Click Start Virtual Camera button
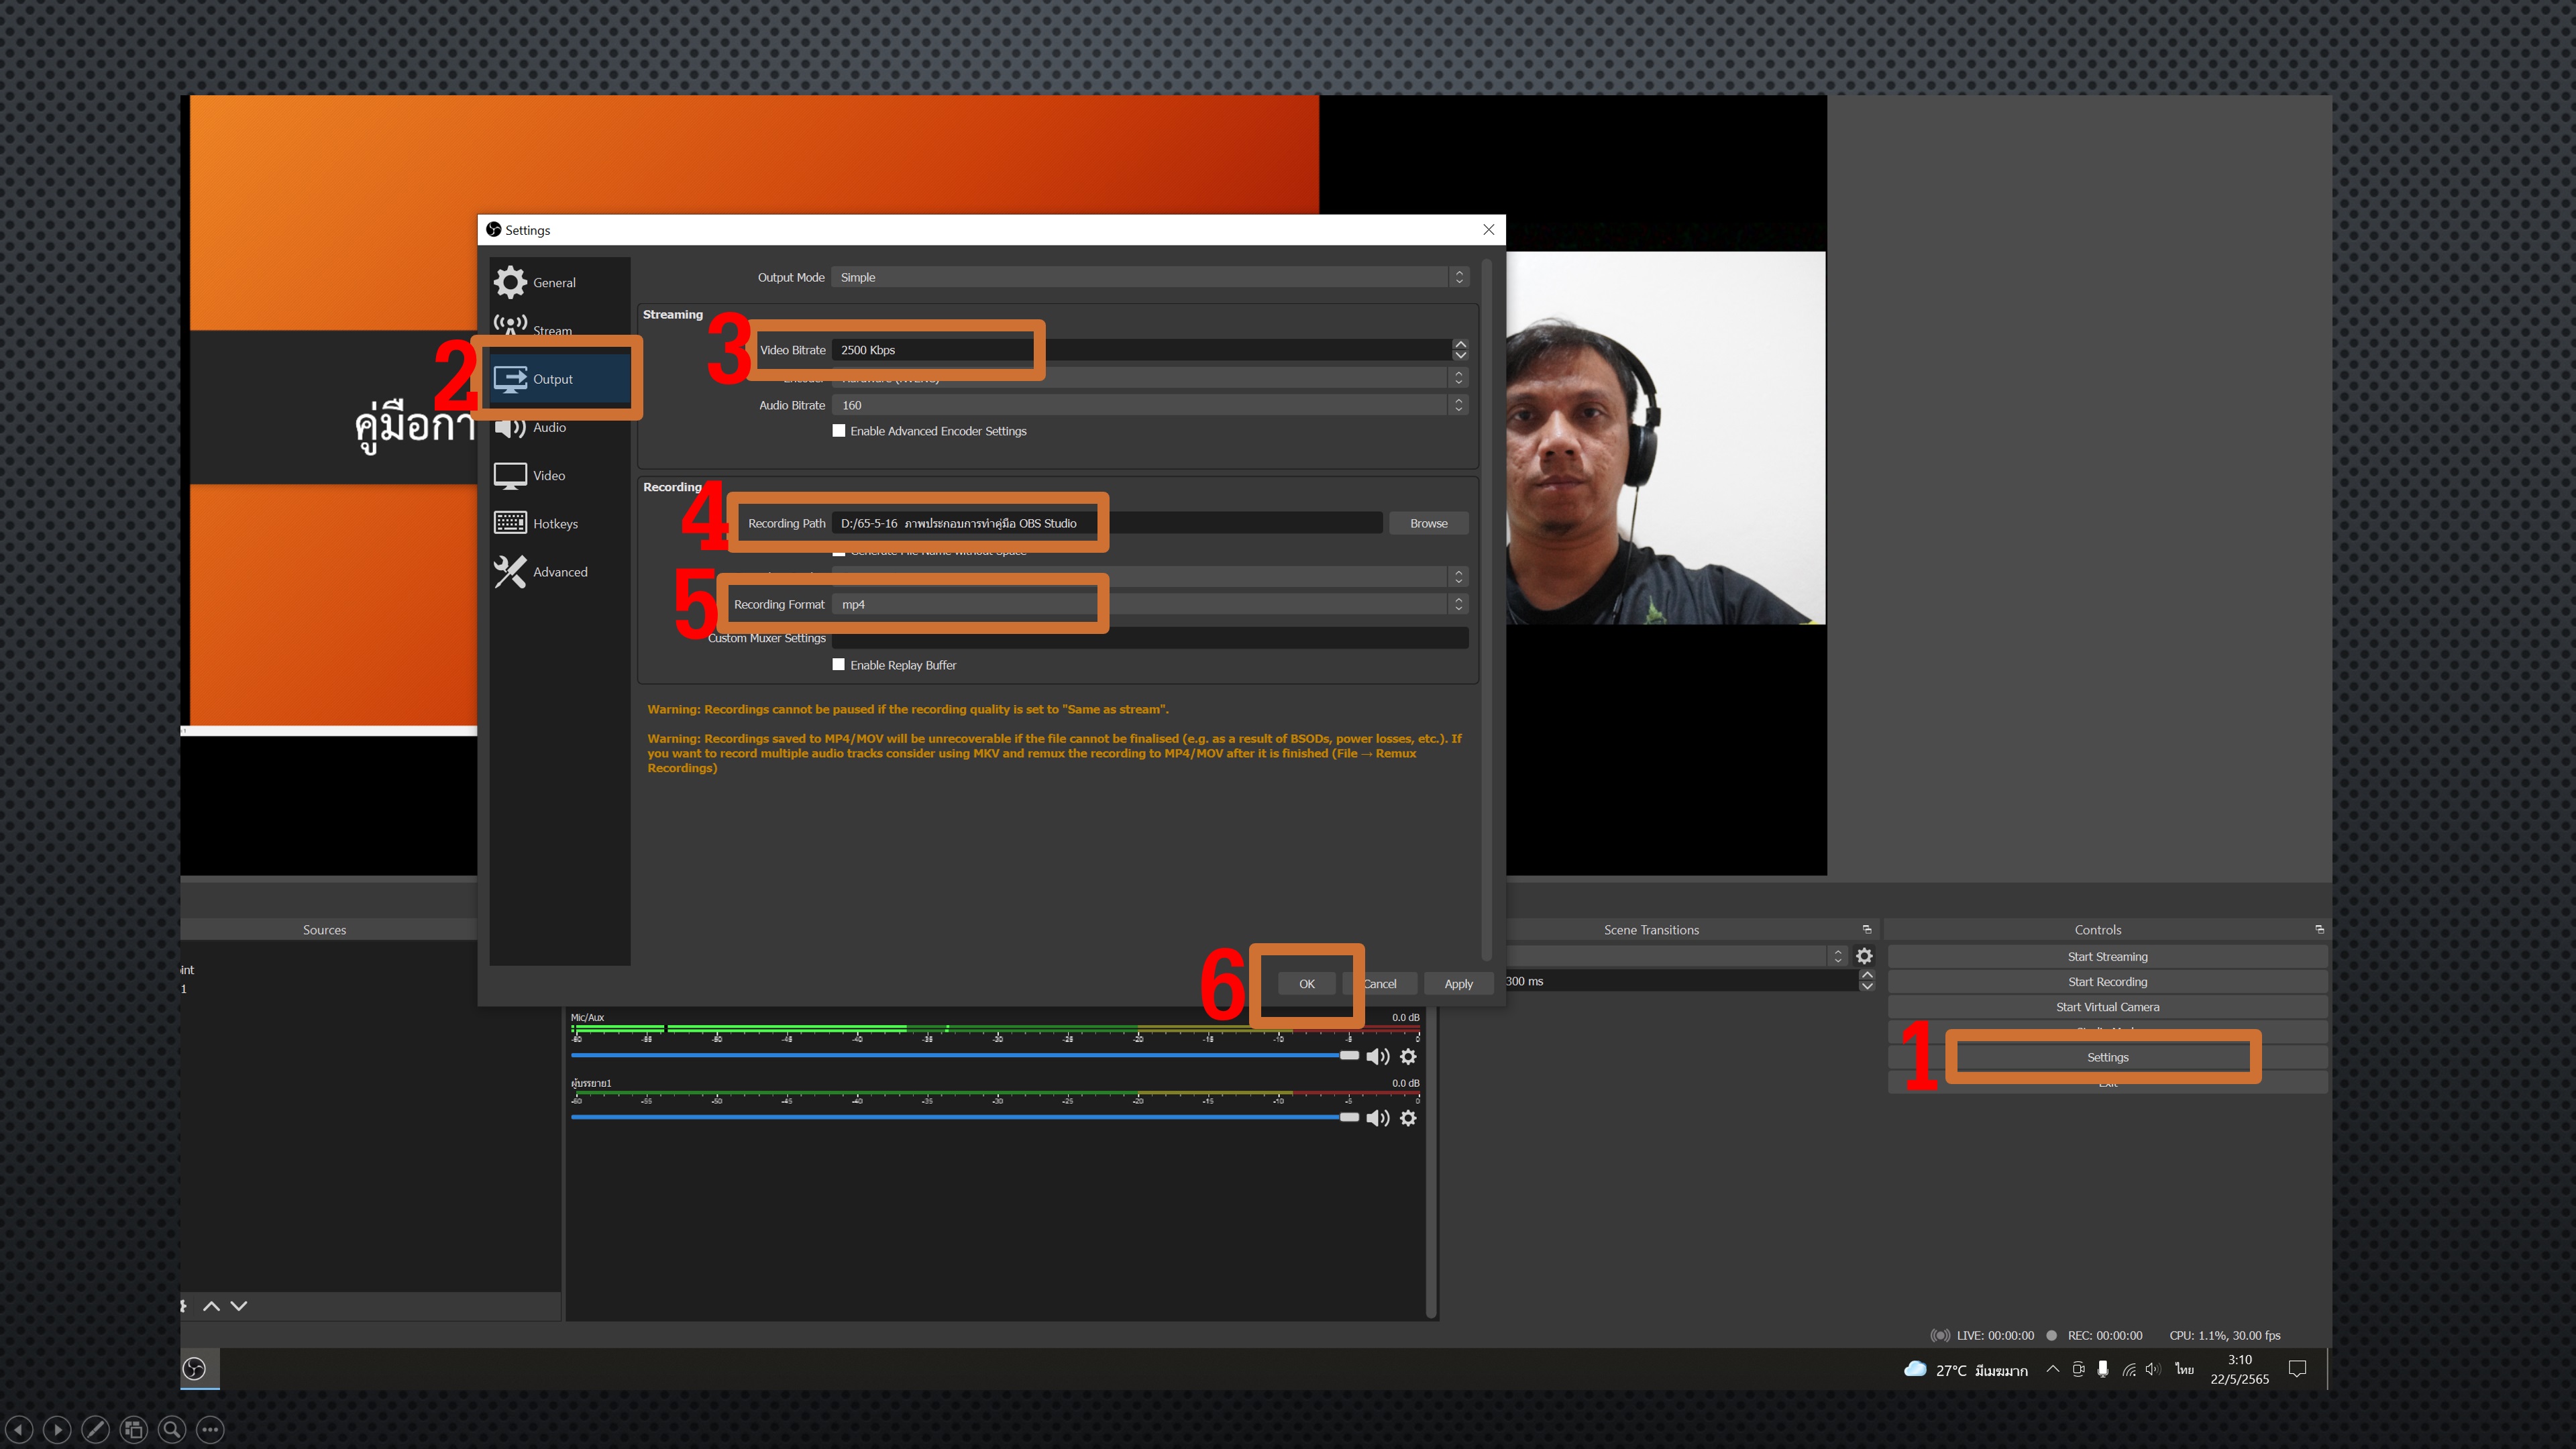This screenshot has width=2576, height=1449. pos(2107,1007)
